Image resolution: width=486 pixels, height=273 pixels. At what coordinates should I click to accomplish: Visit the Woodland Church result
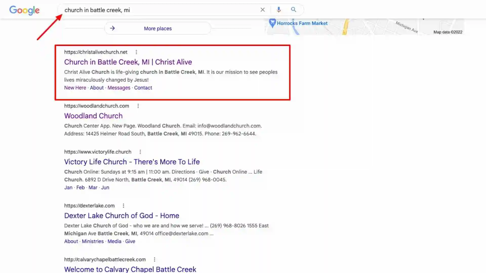93,116
